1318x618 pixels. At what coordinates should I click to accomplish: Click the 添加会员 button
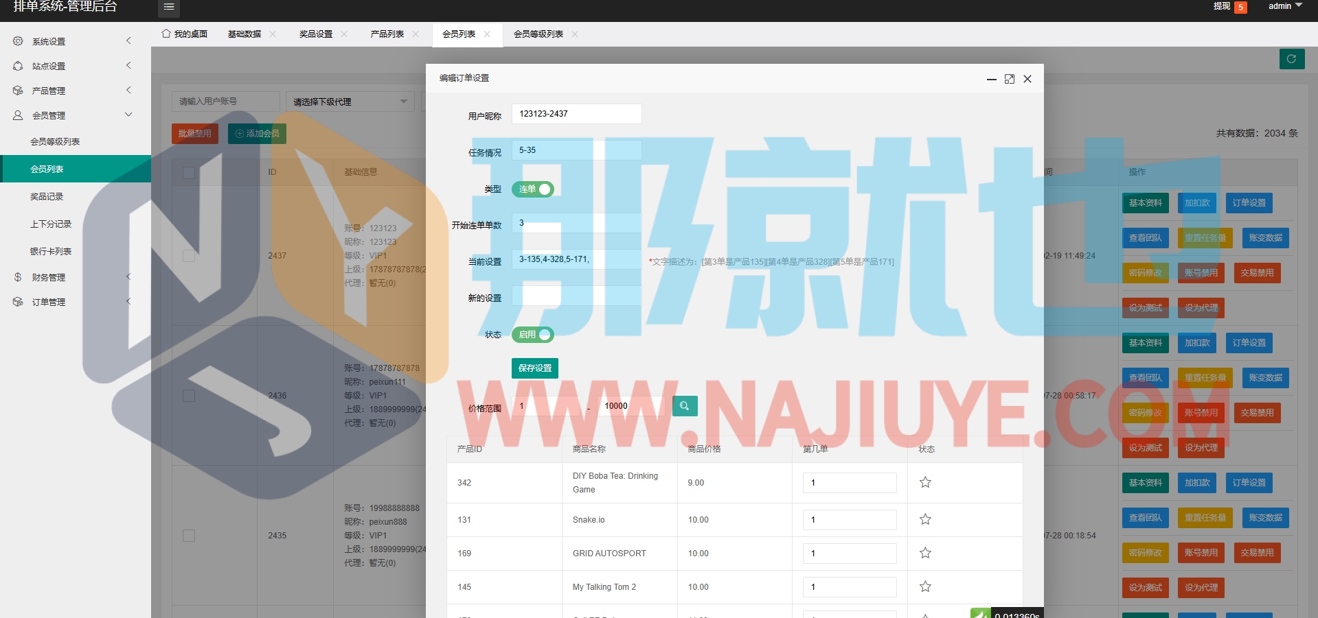coord(257,134)
